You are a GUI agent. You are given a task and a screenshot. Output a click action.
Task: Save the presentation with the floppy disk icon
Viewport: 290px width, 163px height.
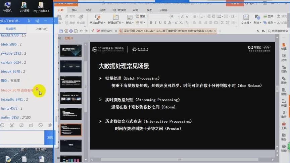(61, 31)
